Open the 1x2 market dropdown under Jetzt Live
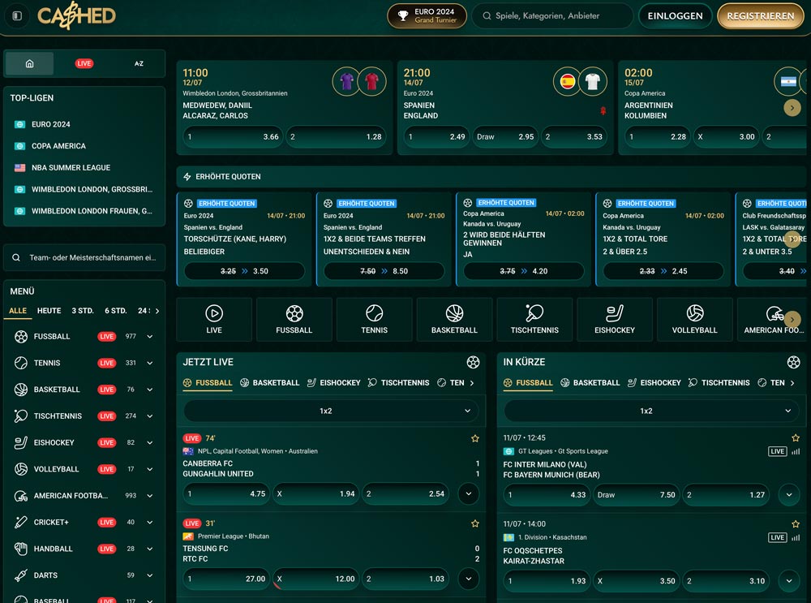The image size is (811, 603). point(331,411)
